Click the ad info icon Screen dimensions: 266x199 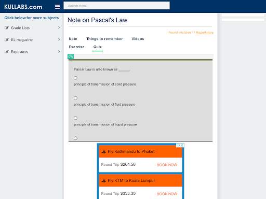click(178, 145)
